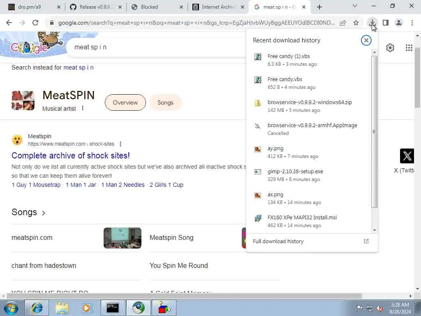Share this page via address bar icon
This screenshot has height=316, width=421.
pyautogui.click(x=343, y=23)
